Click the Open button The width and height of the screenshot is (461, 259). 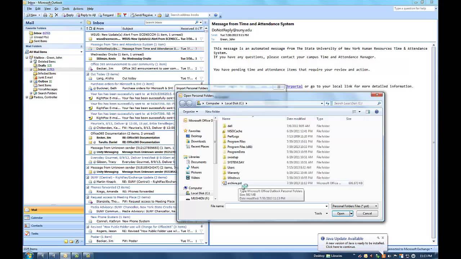pyautogui.click(x=340, y=213)
